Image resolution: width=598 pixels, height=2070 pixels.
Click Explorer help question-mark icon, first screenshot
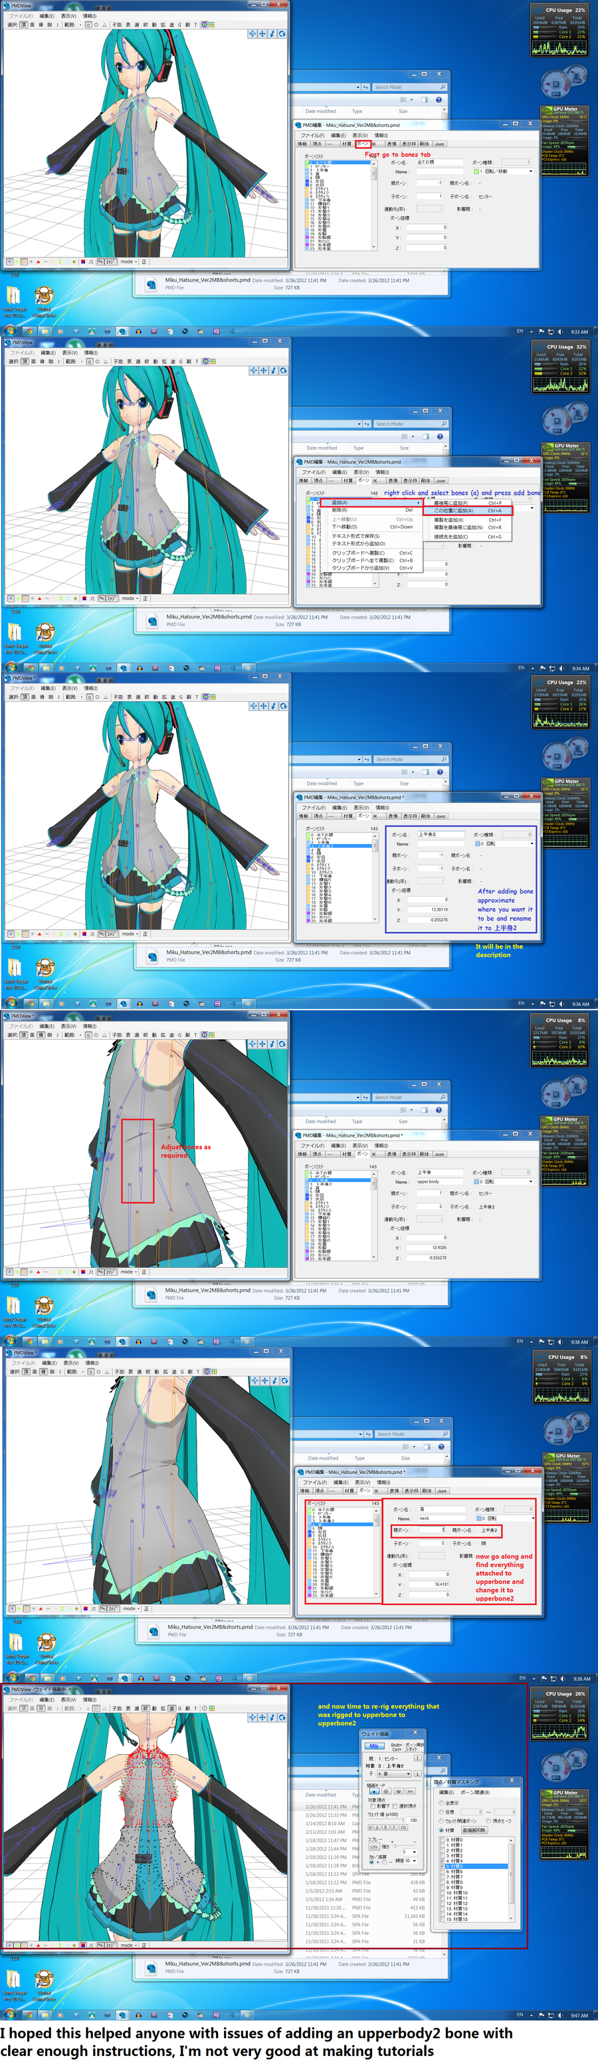[439, 100]
